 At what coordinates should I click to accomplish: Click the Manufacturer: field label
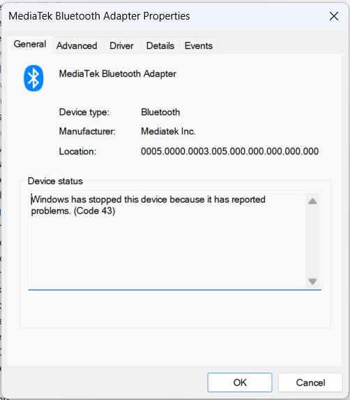point(87,131)
